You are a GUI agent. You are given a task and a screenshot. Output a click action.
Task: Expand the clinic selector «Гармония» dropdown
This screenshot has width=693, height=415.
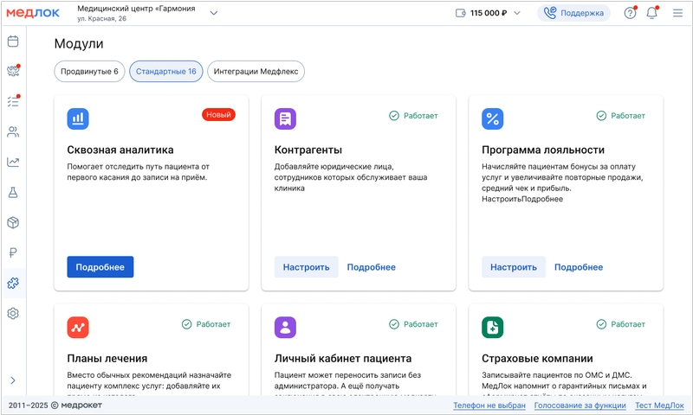(214, 13)
